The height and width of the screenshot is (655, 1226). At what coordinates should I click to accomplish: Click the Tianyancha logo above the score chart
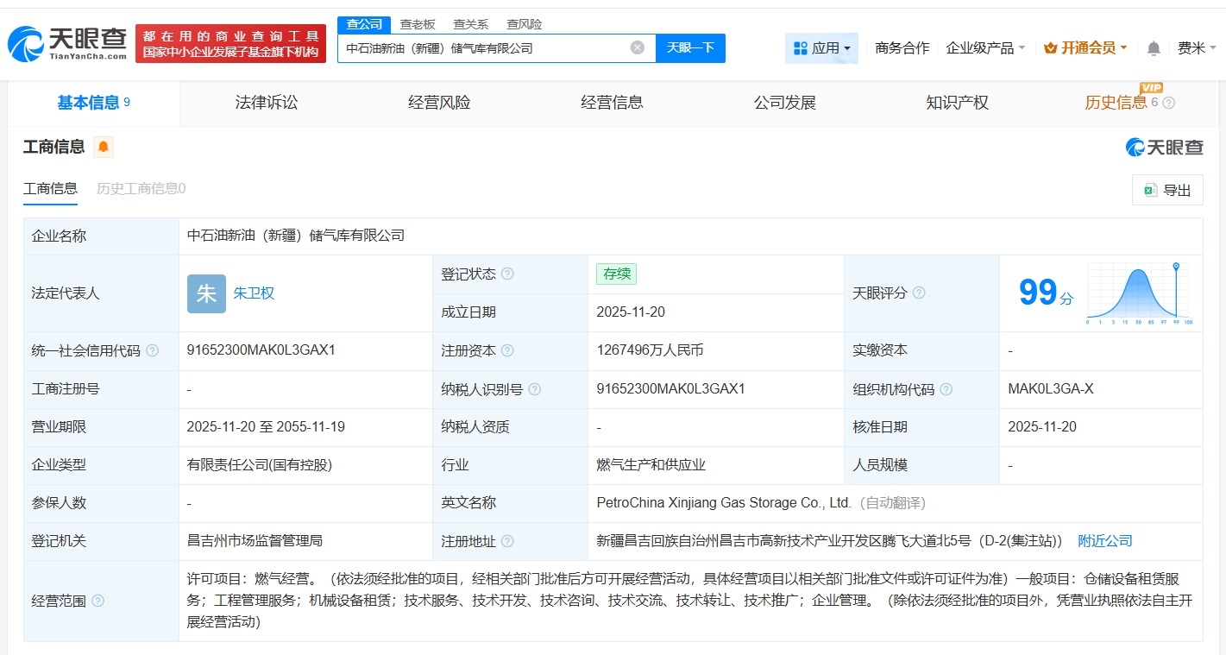[1164, 148]
